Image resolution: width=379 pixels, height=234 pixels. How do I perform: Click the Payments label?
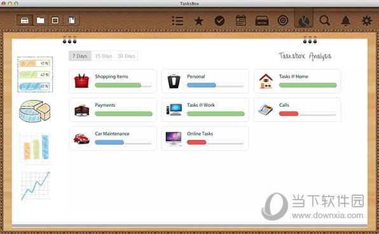point(105,105)
